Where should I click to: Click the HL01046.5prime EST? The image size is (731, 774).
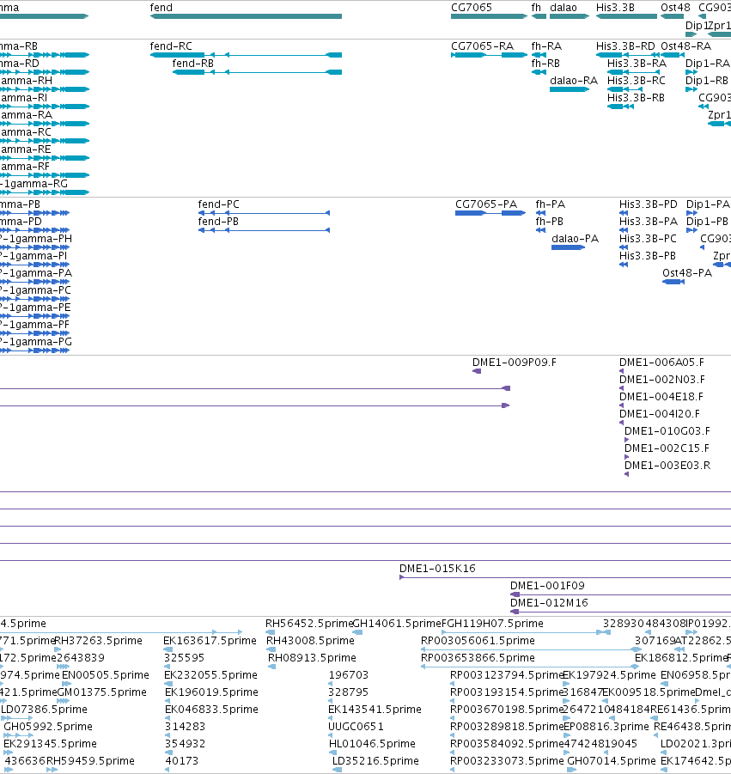(332, 753)
